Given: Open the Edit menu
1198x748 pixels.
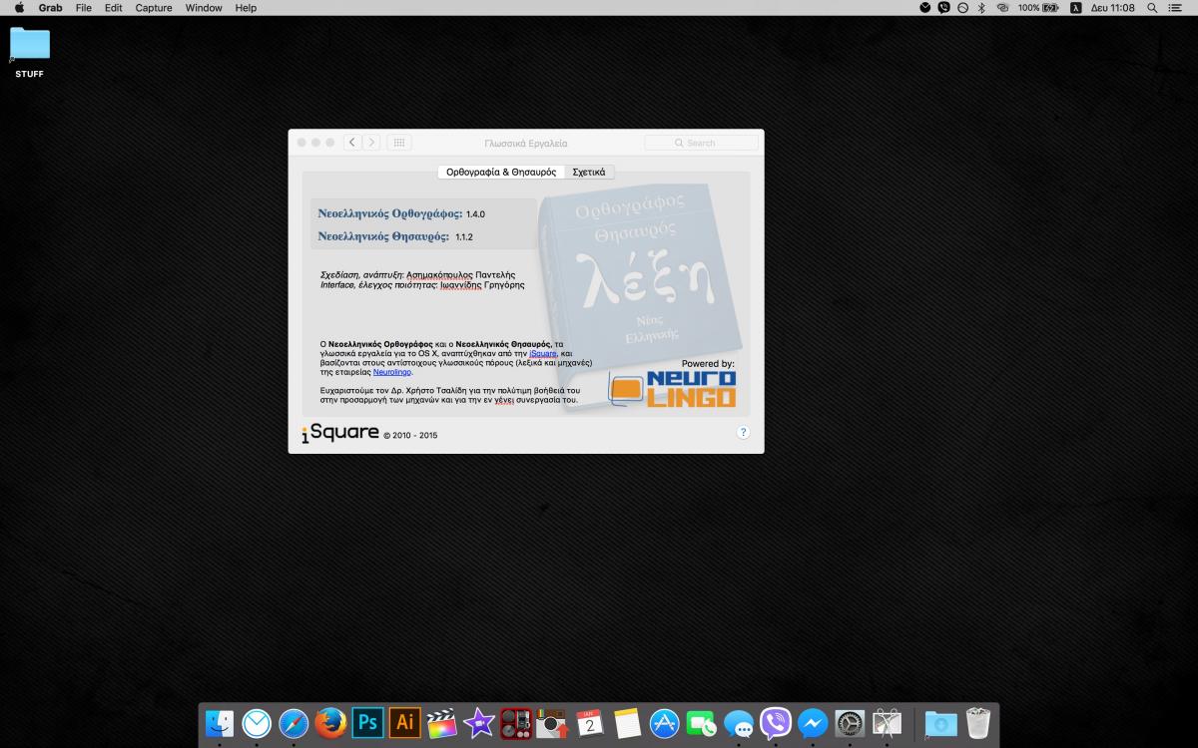Looking at the screenshot, I should point(114,7).
